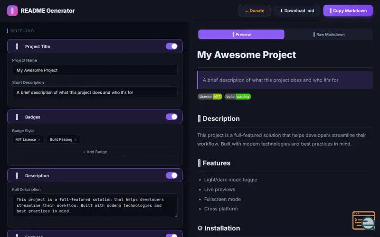Click the icon beside Features preview heading
380x237 pixels.
[x=199, y=163]
